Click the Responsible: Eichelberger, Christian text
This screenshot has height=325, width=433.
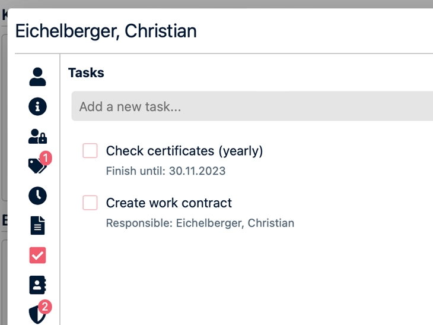pyautogui.click(x=200, y=223)
